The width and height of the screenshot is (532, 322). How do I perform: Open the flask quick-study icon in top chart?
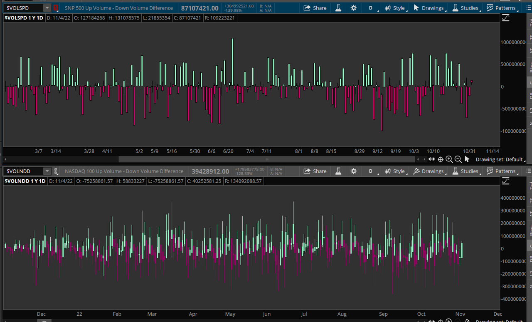(338, 8)
